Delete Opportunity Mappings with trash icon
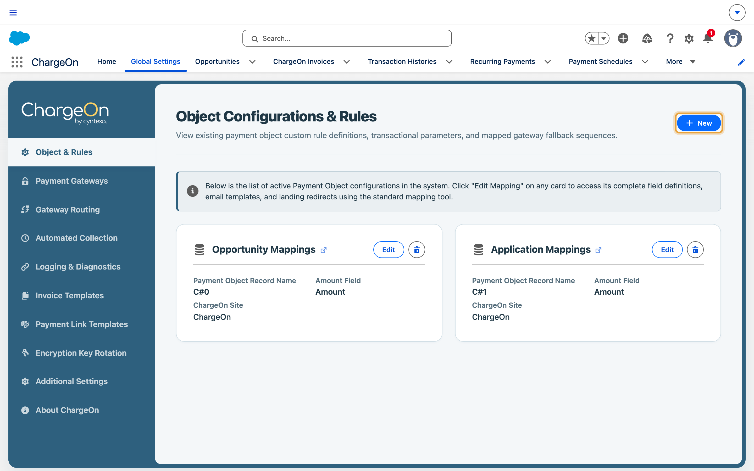 [x=417, y=250]
